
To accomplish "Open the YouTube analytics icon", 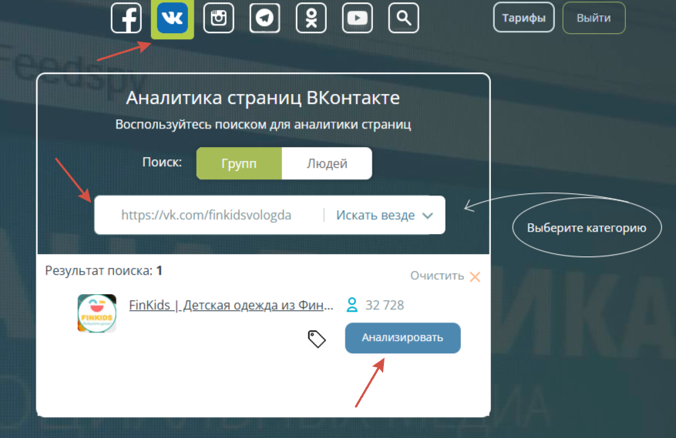I will tap(358, 18).
